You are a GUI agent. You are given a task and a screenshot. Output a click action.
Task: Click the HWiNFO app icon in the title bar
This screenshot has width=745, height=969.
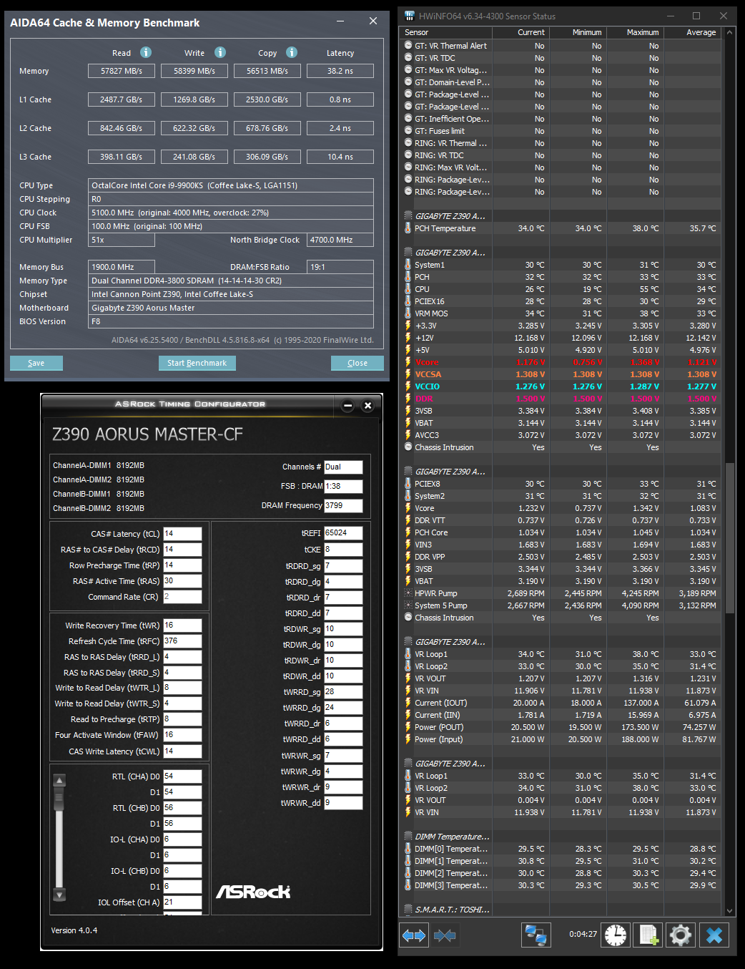click(409, 16)
